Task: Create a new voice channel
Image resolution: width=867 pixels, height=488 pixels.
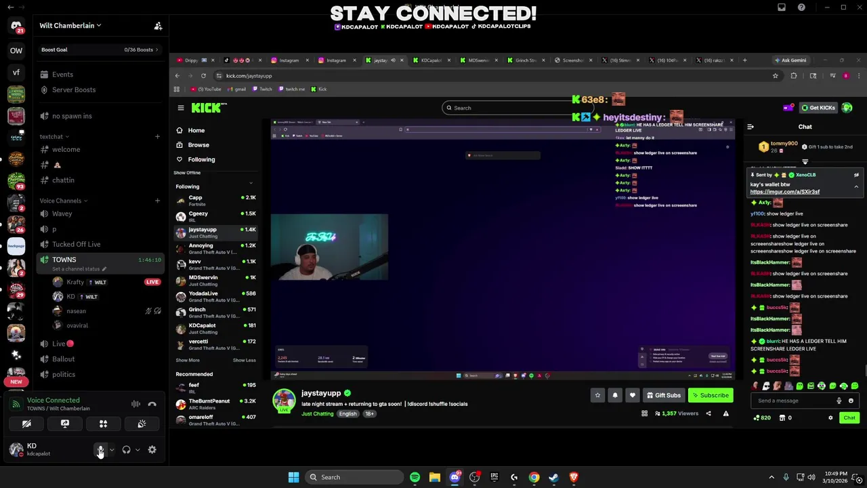Action: (157, 201)
